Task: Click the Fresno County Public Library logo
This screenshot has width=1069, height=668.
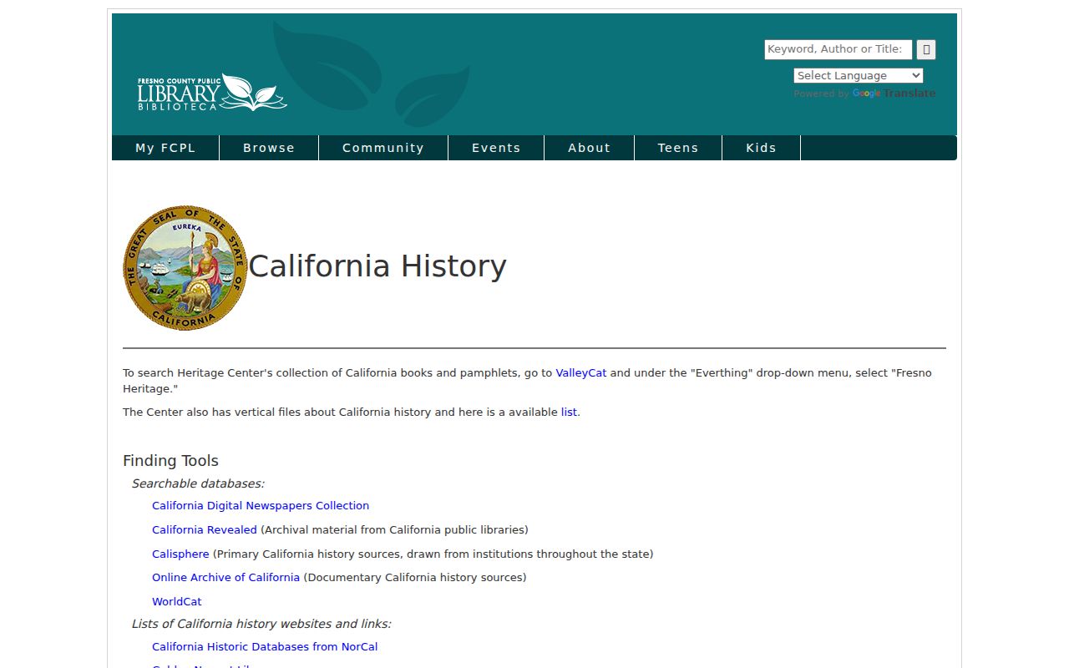Action: click(212, 93)
